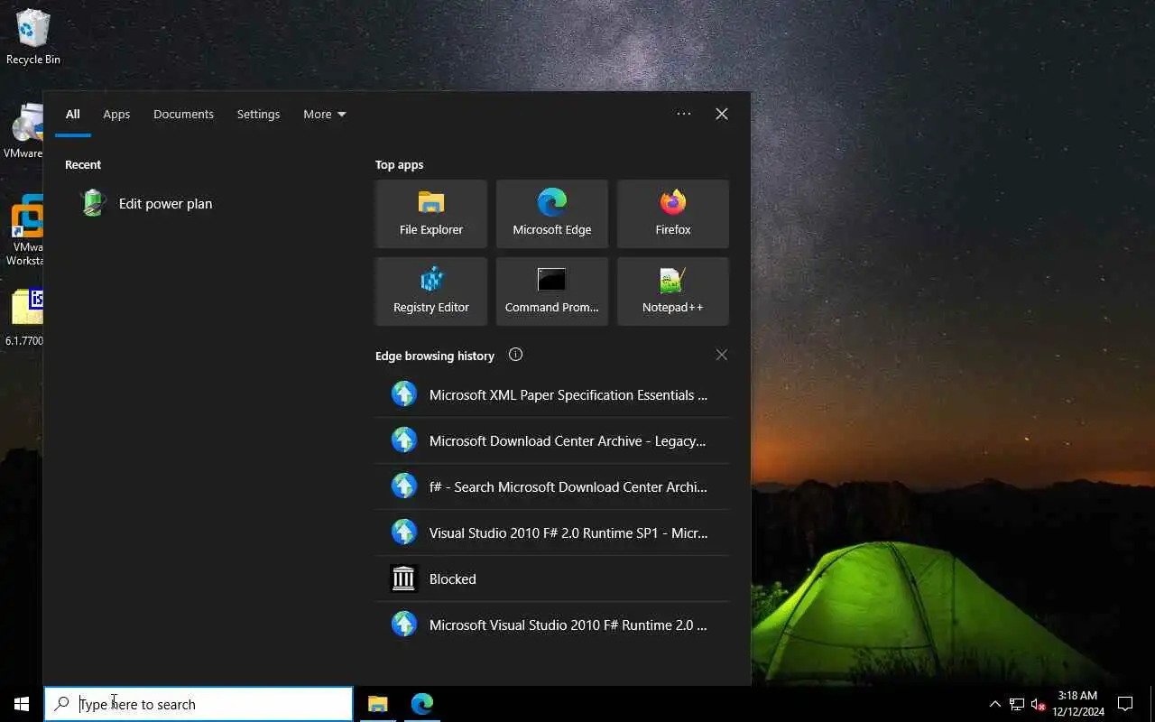
Task: Click the magnifier icon in the search box
Action: tap(61, 704)
